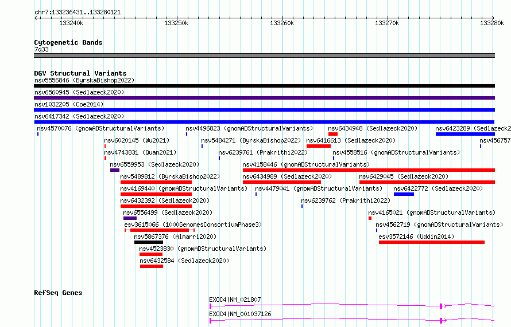The image size is (511, 327).
Task: Click the DGV Structural Variants track heading
Action: coord(80,73)
